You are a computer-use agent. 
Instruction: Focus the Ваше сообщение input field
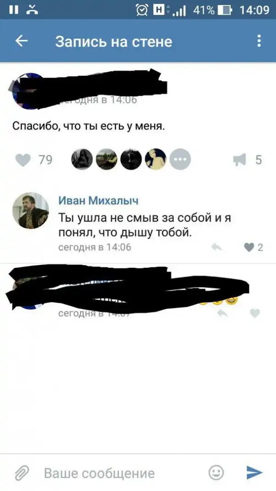click(x=122, y=473)
